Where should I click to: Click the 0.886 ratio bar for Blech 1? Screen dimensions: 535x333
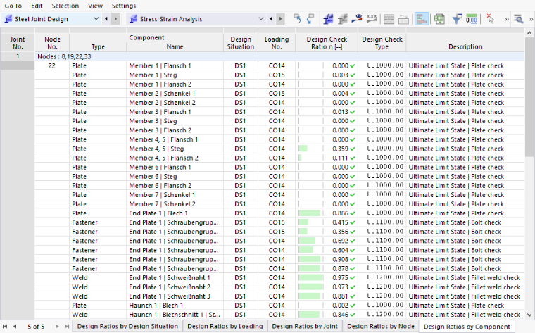click(309, 213)
